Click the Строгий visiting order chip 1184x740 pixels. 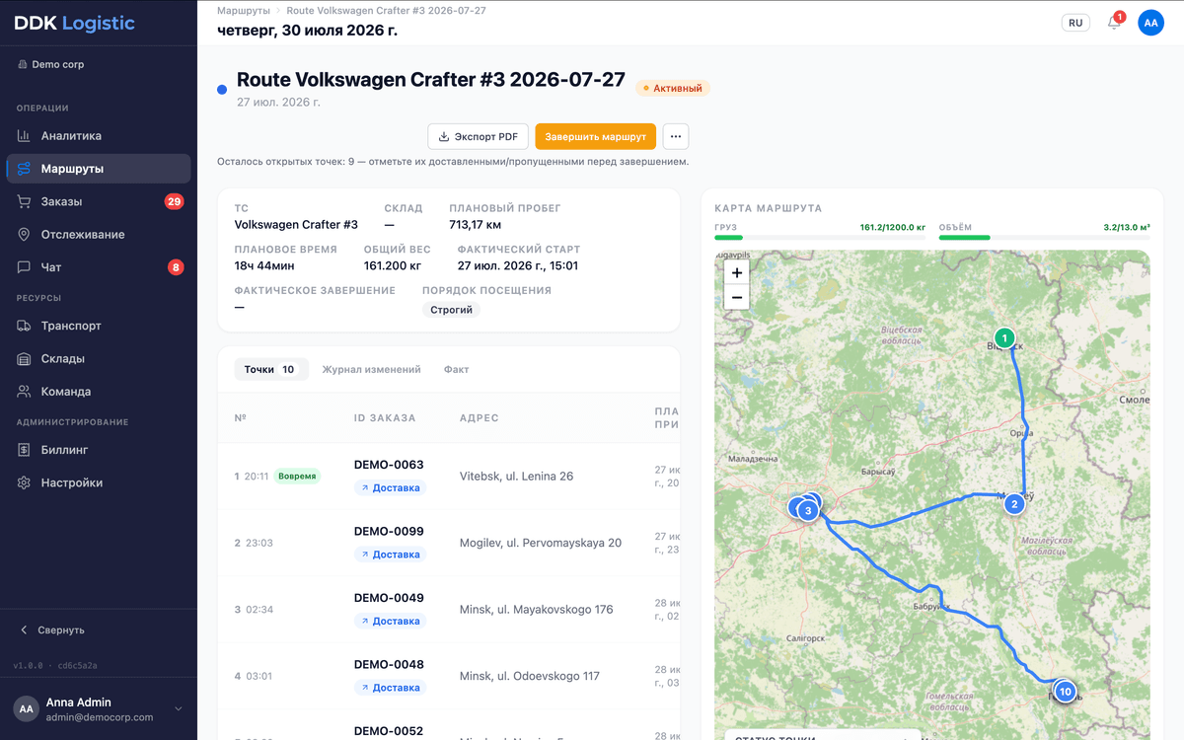tap(451, 310)
